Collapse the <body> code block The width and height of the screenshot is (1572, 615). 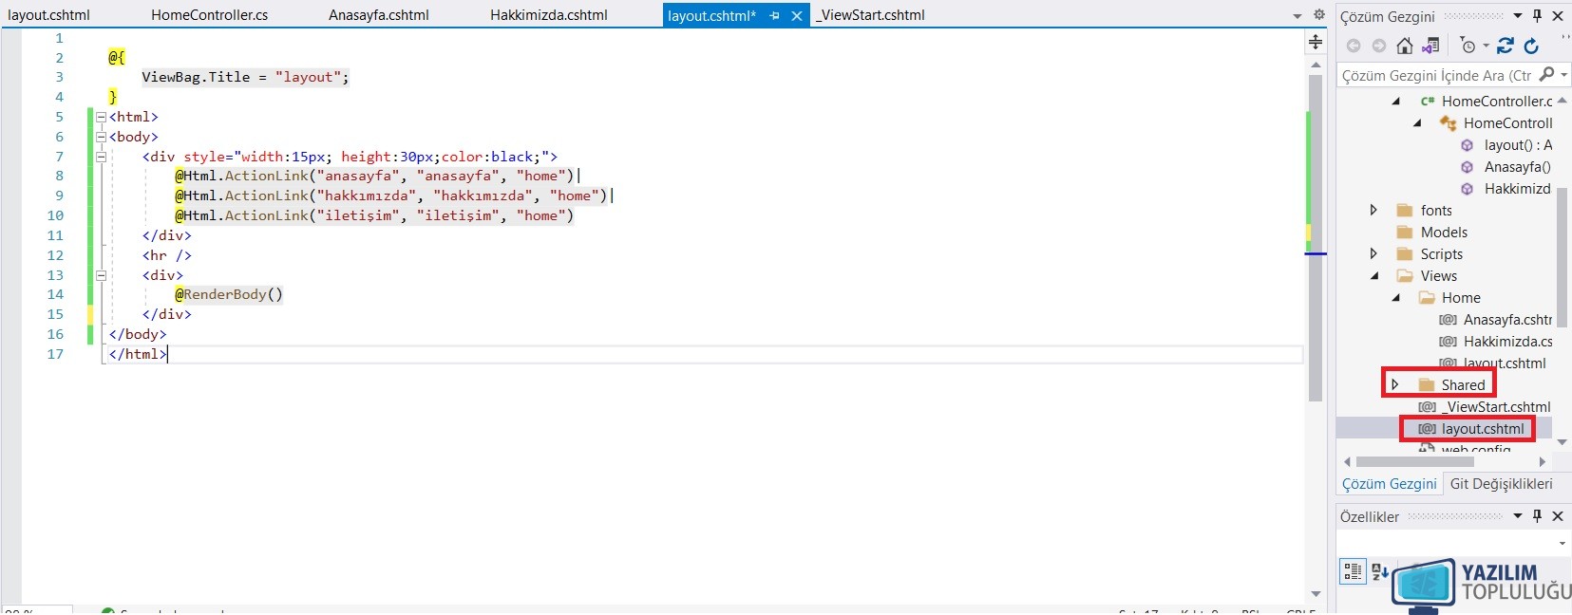(101, 138)
